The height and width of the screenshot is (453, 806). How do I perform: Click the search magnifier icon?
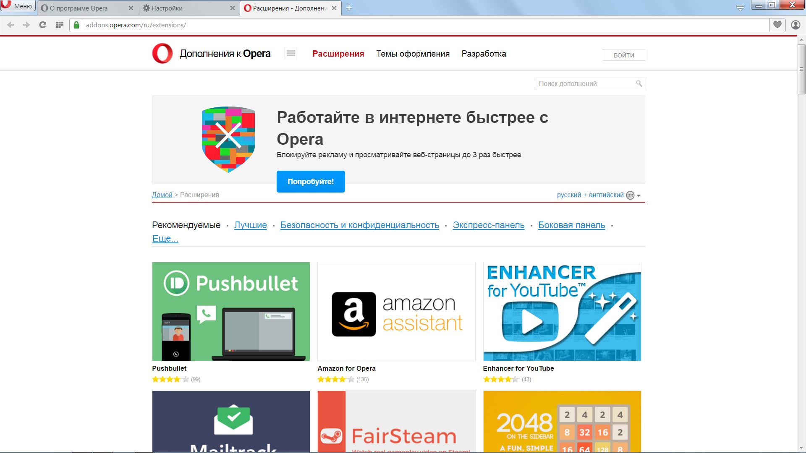tap(639, 84)
